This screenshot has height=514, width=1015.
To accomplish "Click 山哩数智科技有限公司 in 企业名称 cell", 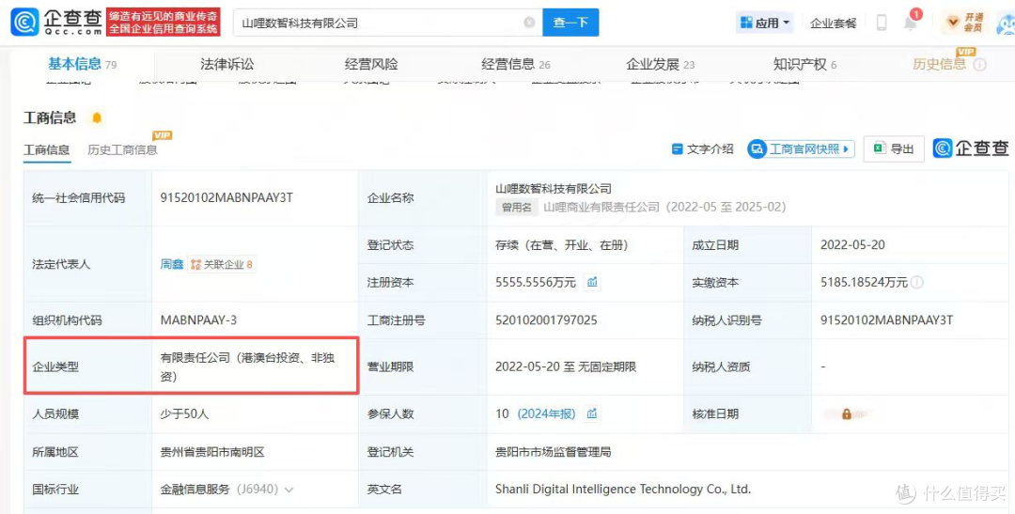I will pos(554,188).
